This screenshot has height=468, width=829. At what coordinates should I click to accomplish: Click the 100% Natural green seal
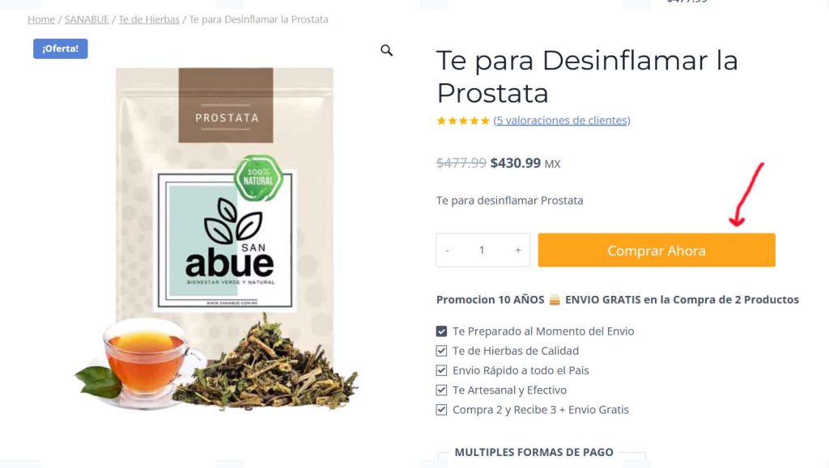click(x=258, y=177)
